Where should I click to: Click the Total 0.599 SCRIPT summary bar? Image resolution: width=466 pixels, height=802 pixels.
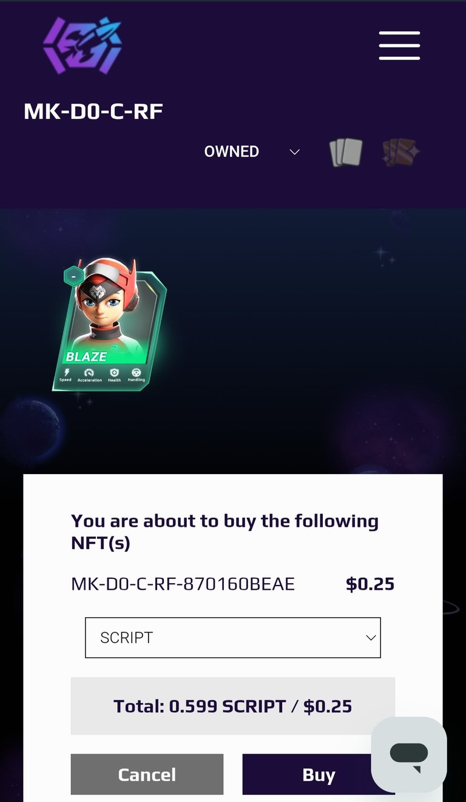233,706
